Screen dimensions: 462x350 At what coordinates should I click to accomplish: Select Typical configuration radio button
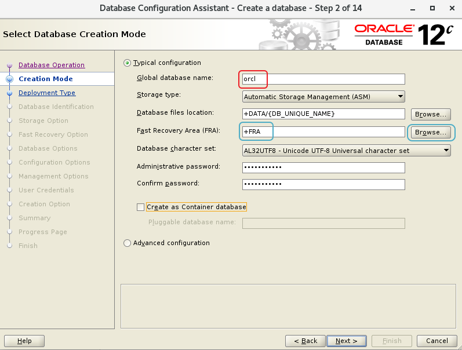128,63
